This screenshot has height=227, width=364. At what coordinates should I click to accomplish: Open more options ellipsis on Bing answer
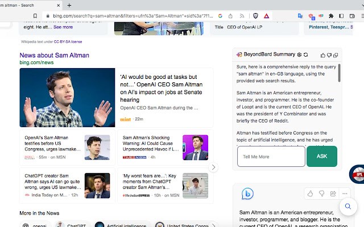tap(345, 194)
